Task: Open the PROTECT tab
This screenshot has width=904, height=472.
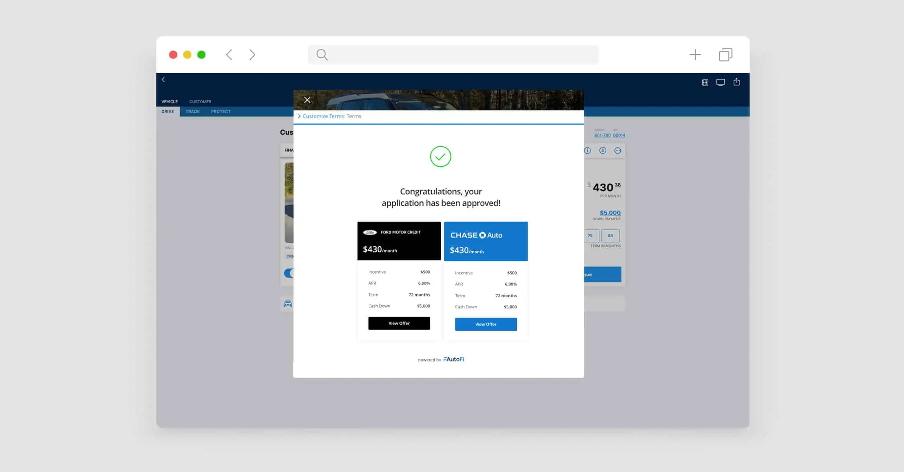Action: point(221,112)
